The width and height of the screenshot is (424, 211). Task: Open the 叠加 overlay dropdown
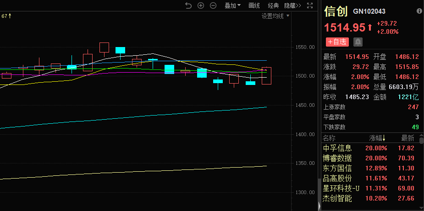tap(232, 5)
